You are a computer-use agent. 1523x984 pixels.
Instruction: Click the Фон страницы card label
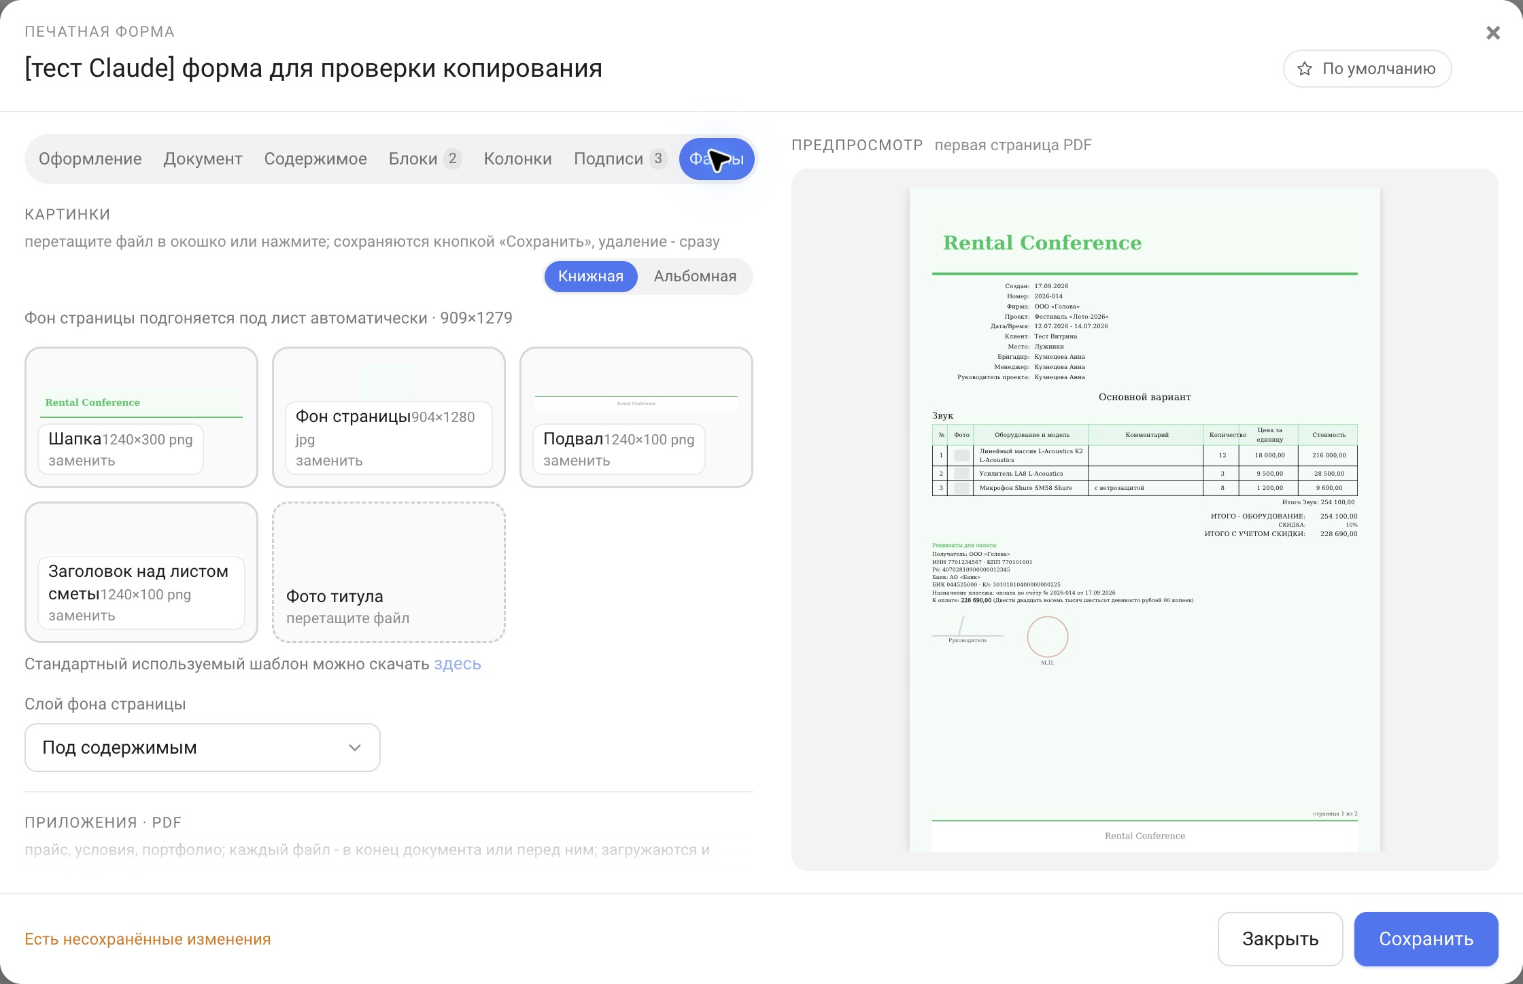[x=353, y=417]
